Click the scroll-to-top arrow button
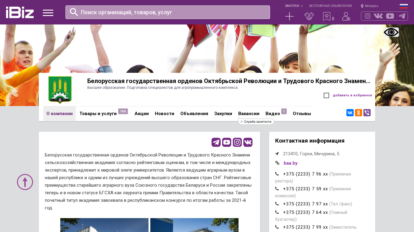 (x=25, y=182)
